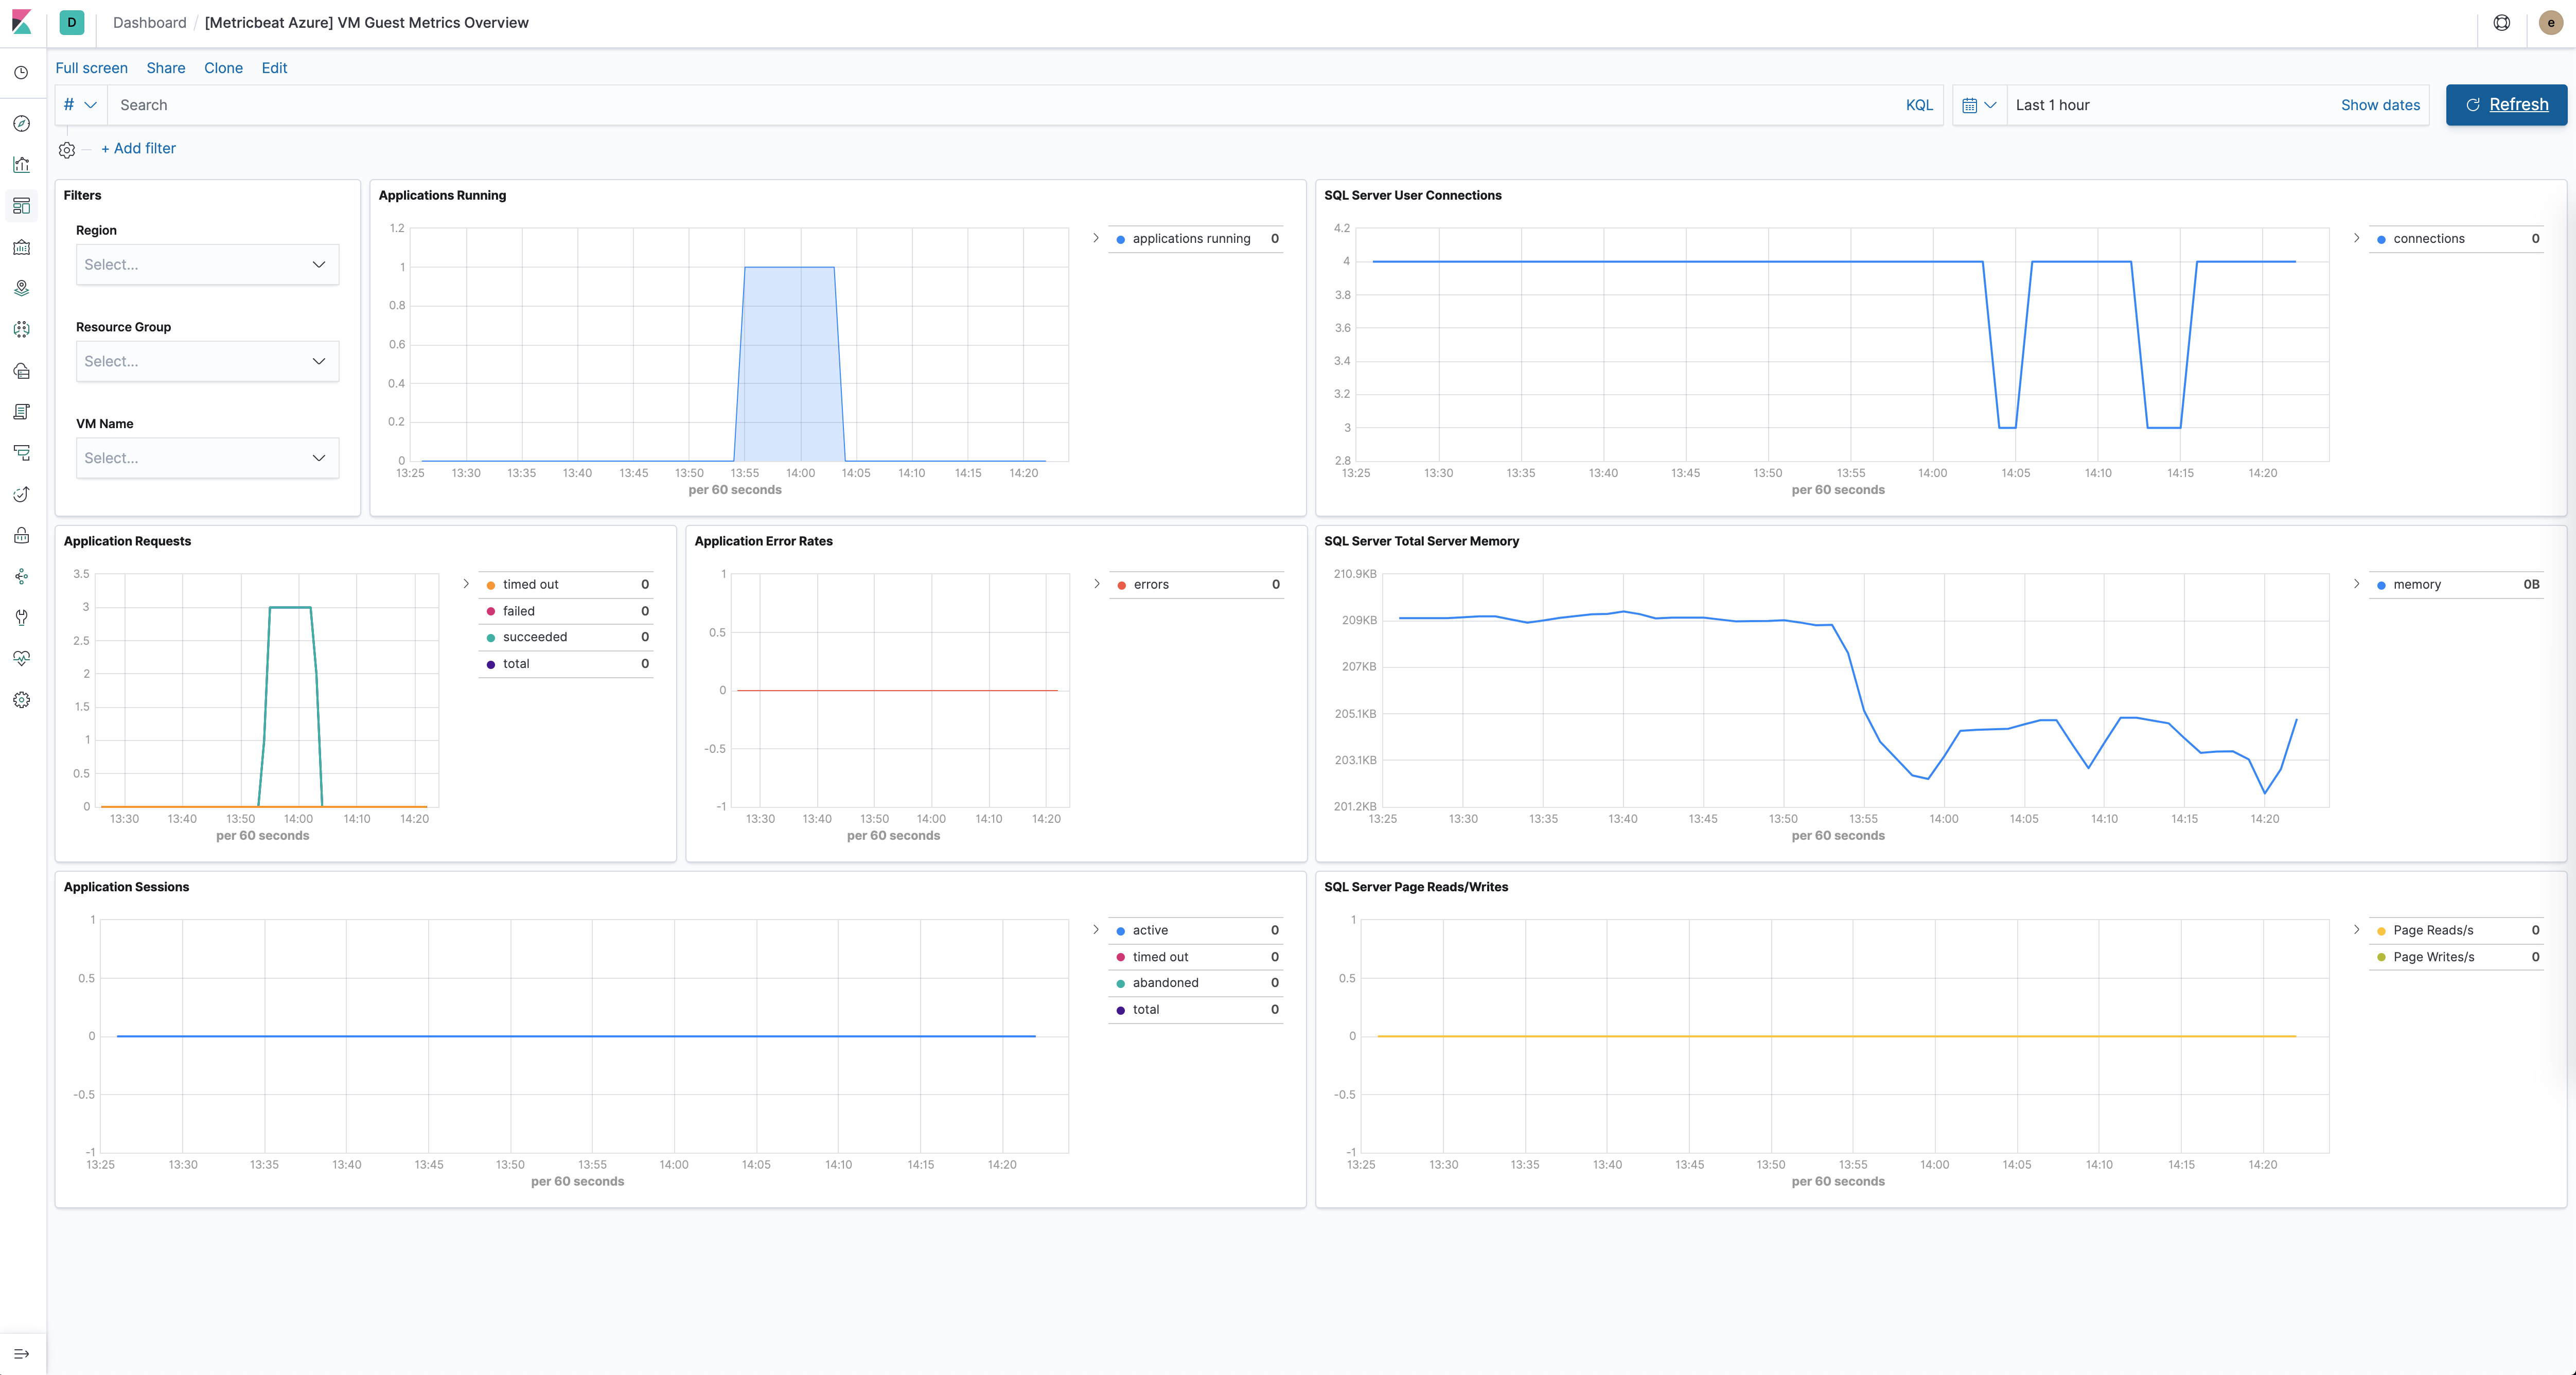Open the Region filter dropdown

click(x=207, y=264)
